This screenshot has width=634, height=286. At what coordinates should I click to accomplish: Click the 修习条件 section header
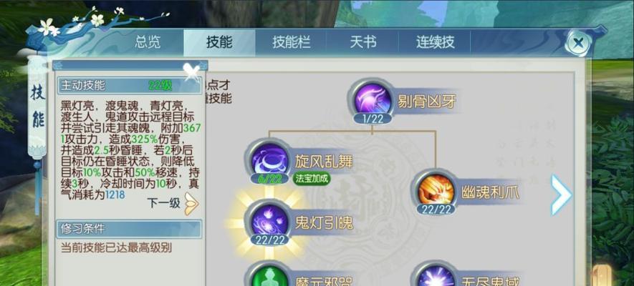(x=130, y=229)
